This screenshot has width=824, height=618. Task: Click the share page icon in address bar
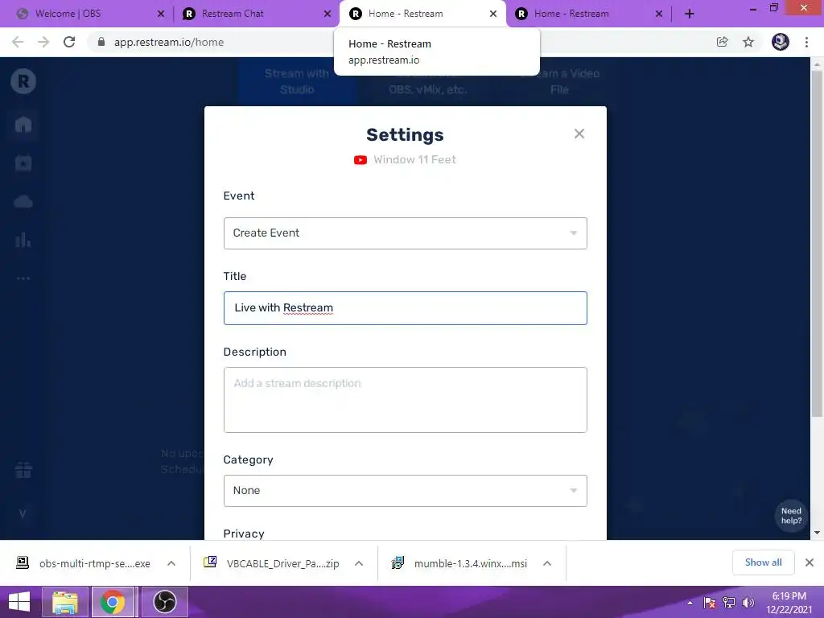point(723,42)
